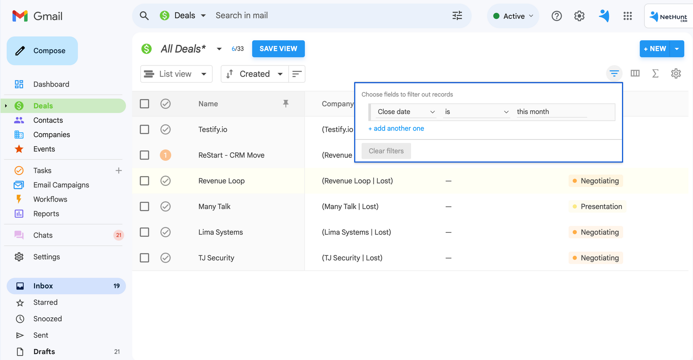The image size is (693, 360).
Task: Open Gmail settings gear in top bar
Action: (x=579, y=16)
